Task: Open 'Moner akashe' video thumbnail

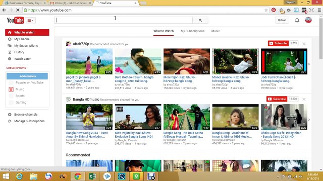Action: click(236, 61)
